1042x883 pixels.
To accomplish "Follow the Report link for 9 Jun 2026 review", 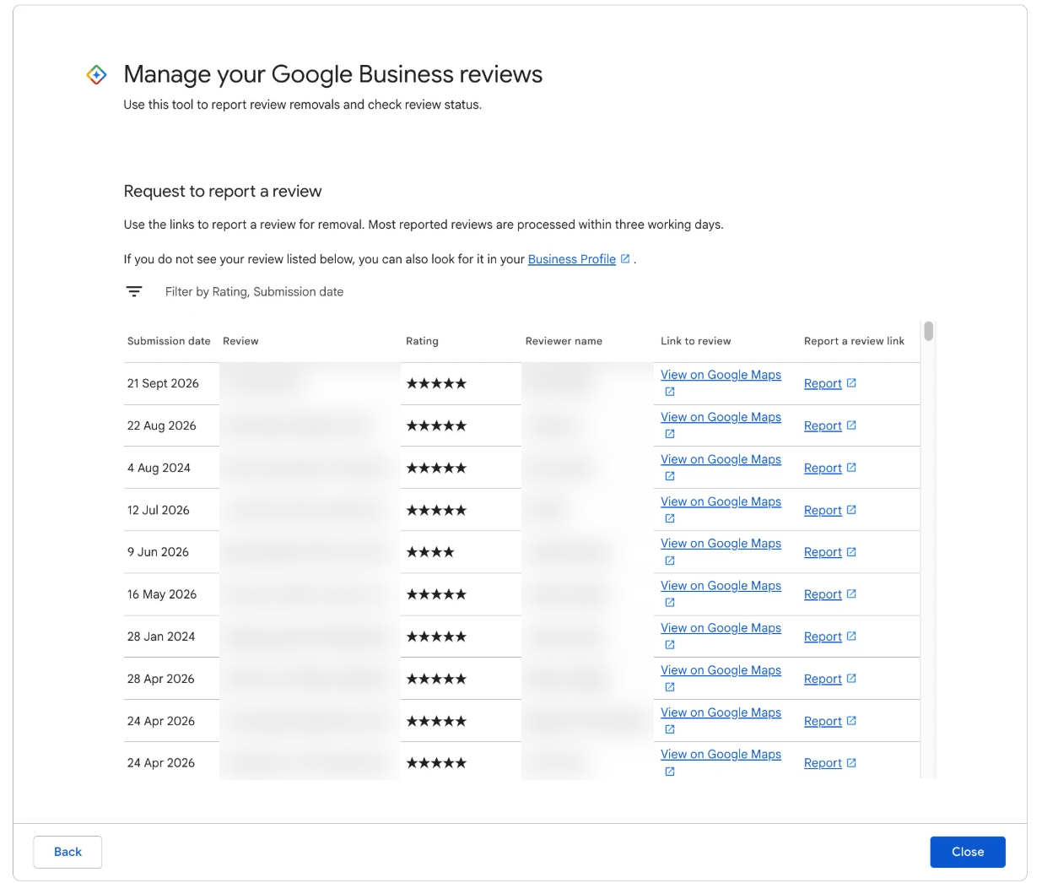I will coord(823,552).
